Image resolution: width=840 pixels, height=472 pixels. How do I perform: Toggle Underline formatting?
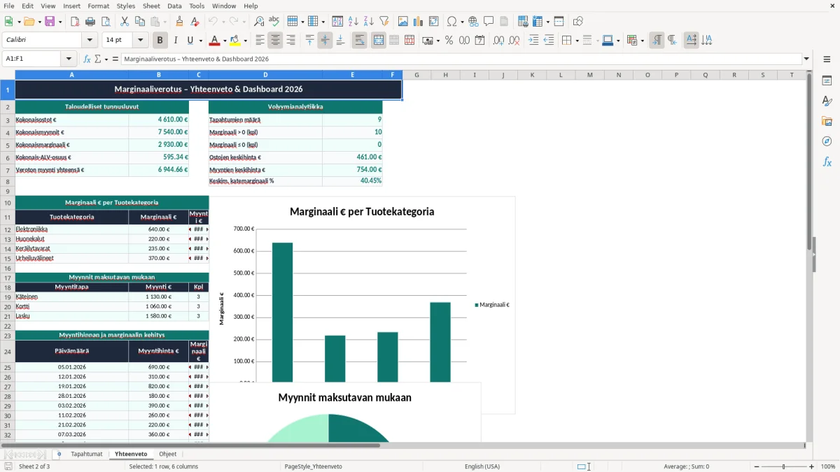(190, 41)
